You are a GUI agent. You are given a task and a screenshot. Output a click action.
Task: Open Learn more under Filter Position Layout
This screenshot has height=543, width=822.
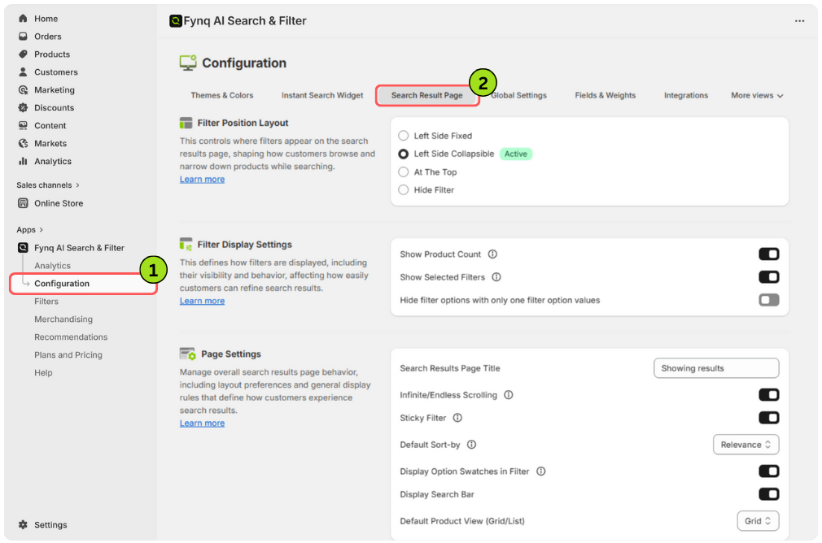click(x=202, y=179)
